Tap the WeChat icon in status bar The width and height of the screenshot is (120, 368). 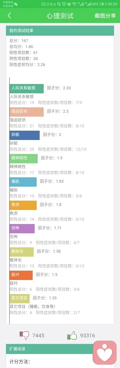pyautogui.click(x=16, y=4)
